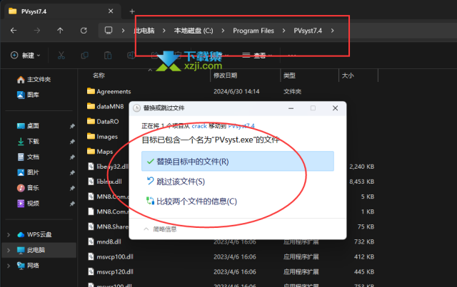Expand the 此电脑 tree node
457x287 pixels.
point(9,250)
